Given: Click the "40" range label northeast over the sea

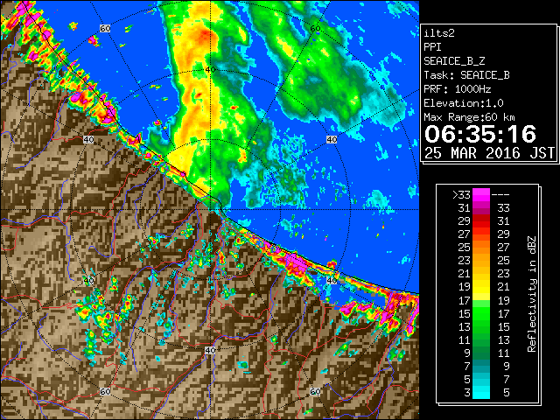Looking at the screenshot, I should click(x=332, y=139).
